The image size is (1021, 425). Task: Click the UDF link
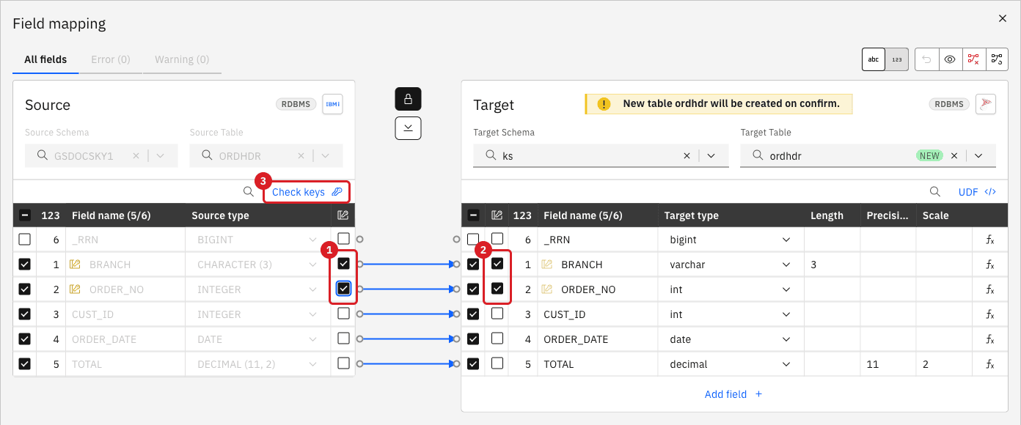click(x=977, y=192)
